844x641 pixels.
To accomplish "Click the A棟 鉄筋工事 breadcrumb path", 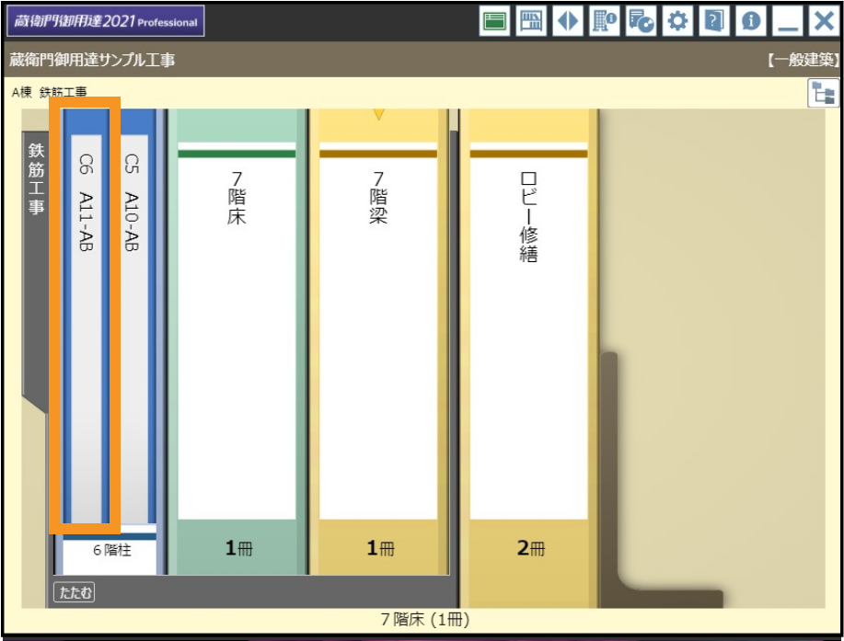I will point(50,92).
